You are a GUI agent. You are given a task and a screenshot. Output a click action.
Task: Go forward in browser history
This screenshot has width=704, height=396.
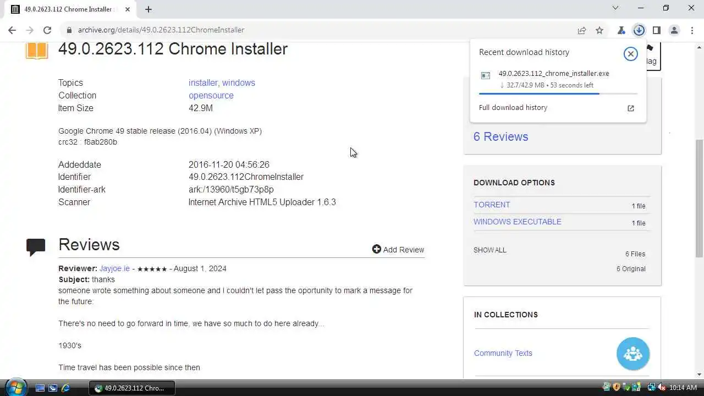tap(30, 30)
